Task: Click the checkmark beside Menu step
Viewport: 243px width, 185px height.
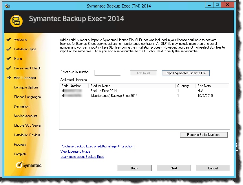Action: (x=9, y=59)
